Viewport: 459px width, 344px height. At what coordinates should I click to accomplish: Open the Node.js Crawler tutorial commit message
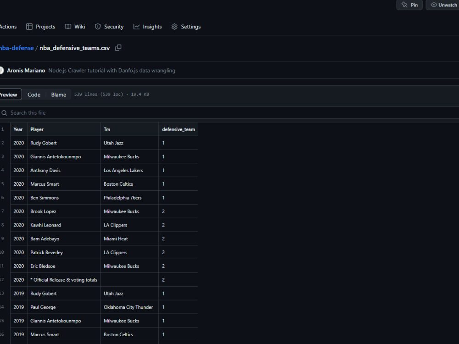point(112,71)
